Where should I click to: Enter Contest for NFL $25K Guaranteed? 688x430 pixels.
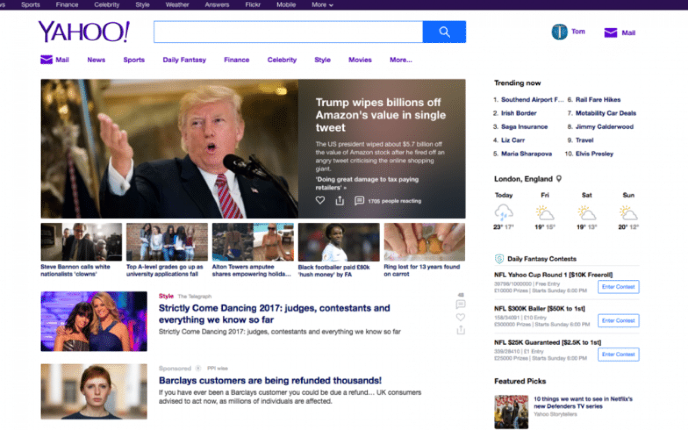[618, 354]
